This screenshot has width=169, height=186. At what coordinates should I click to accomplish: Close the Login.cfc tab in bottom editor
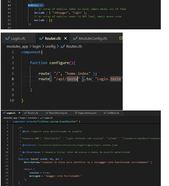click(19, 113)
